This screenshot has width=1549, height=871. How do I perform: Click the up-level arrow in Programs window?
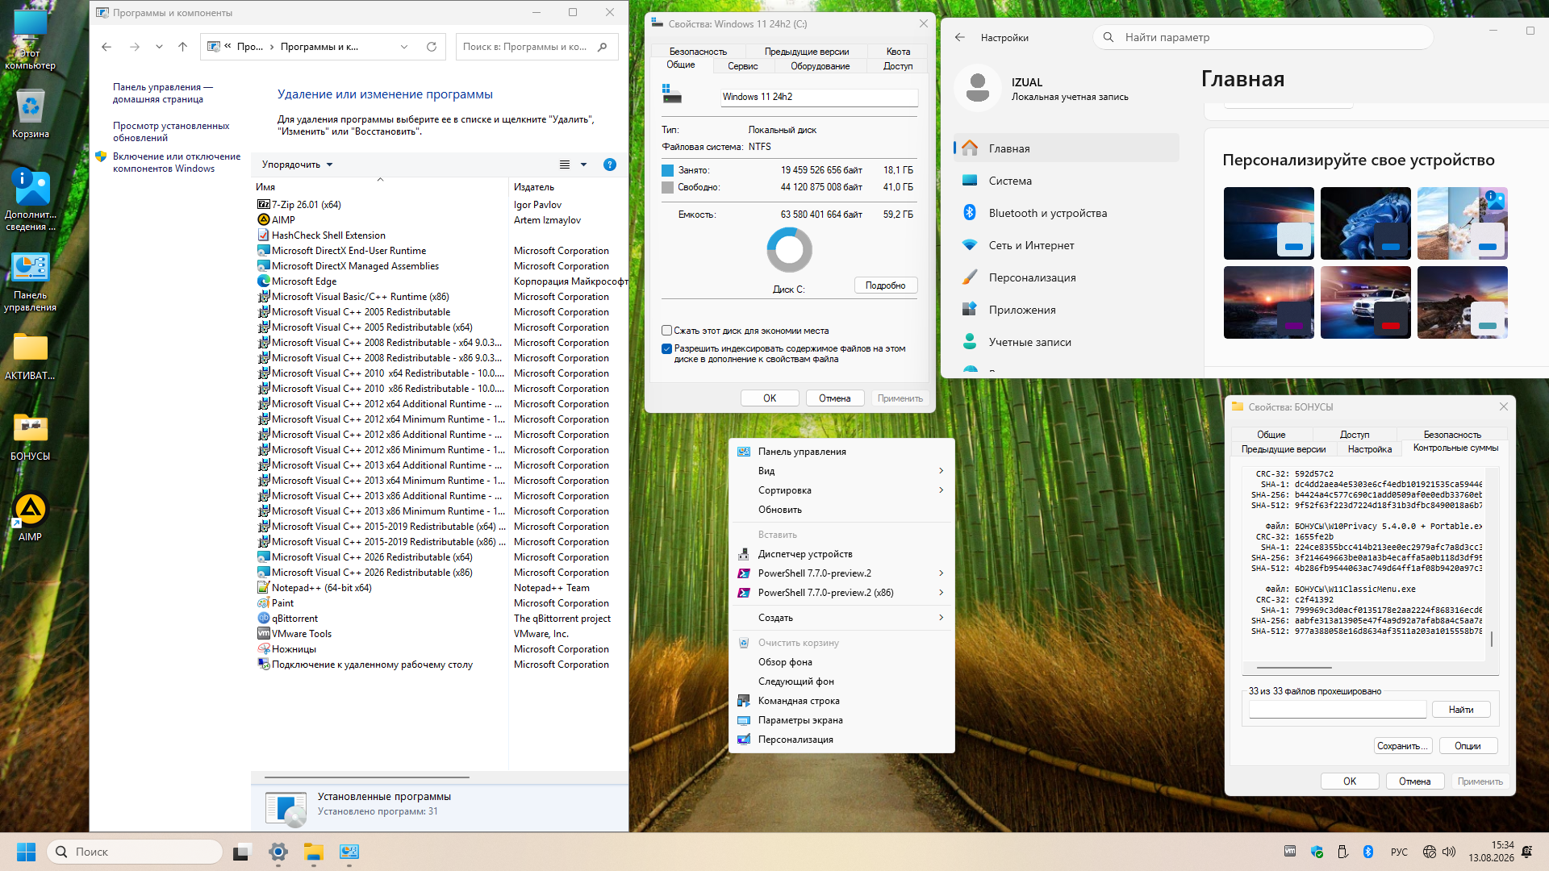coord(183,47)
